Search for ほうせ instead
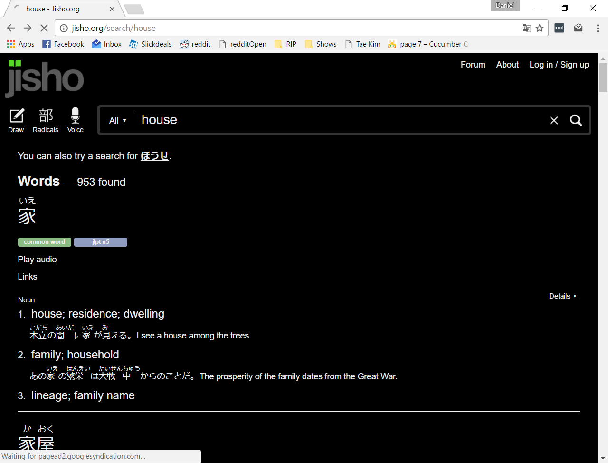Screen dimensions: 608x463 coord(154,155)
